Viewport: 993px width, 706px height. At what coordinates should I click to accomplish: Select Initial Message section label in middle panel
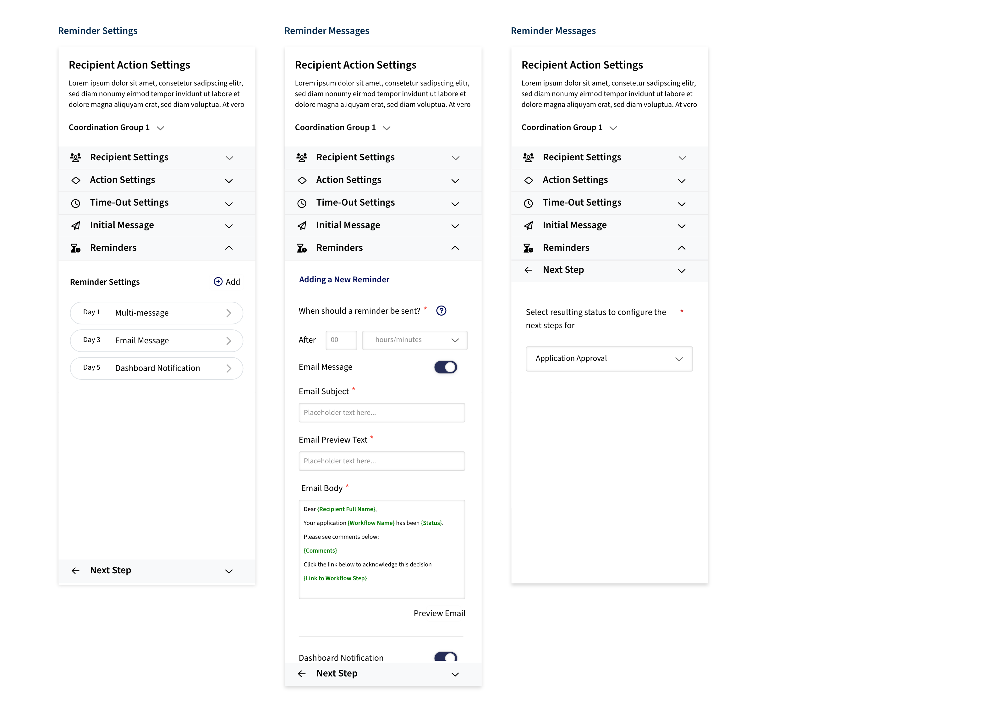click(348, 225)
